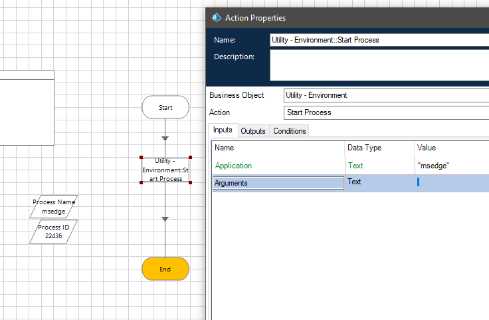Click the Action Properties window icon
The width and height of the screenshot is (489, 320).
point(216,18)
